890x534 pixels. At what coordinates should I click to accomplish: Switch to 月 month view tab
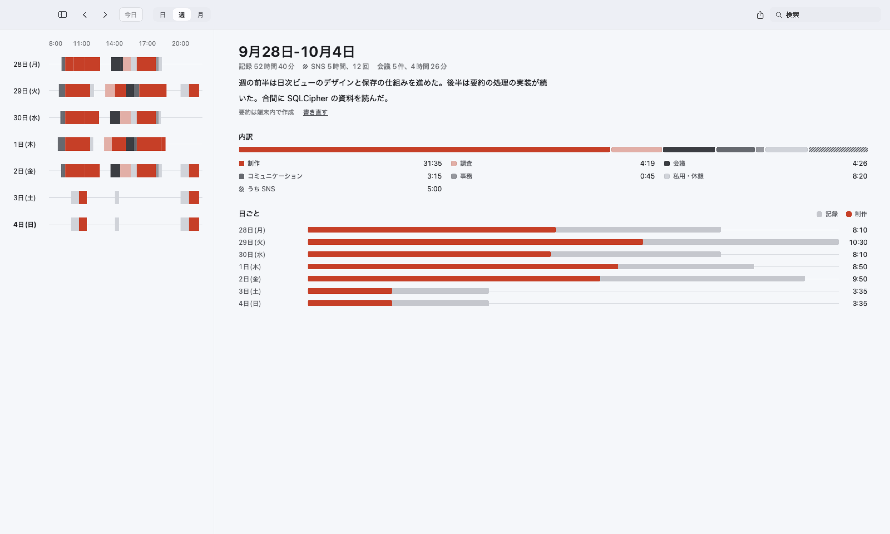200,15
